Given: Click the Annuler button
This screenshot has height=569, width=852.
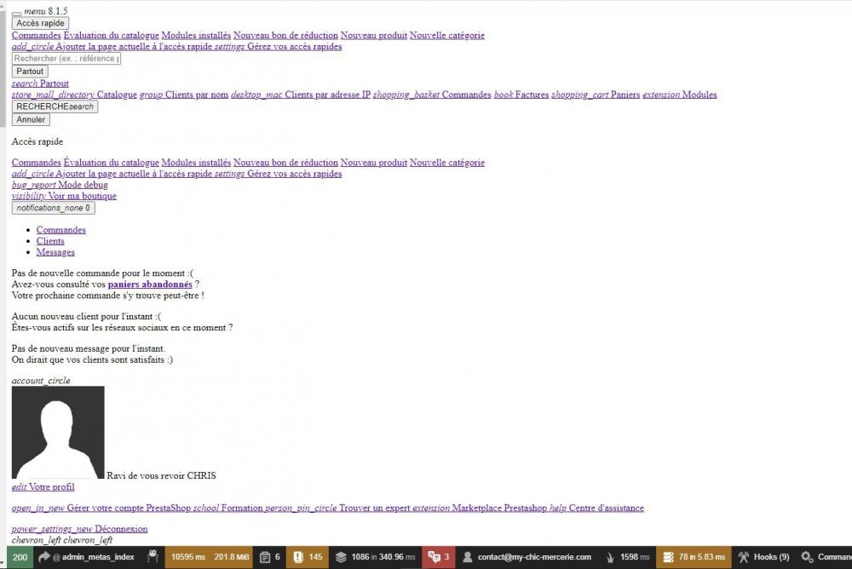Looking at the screenshot, I should click(x=31, y=119).
